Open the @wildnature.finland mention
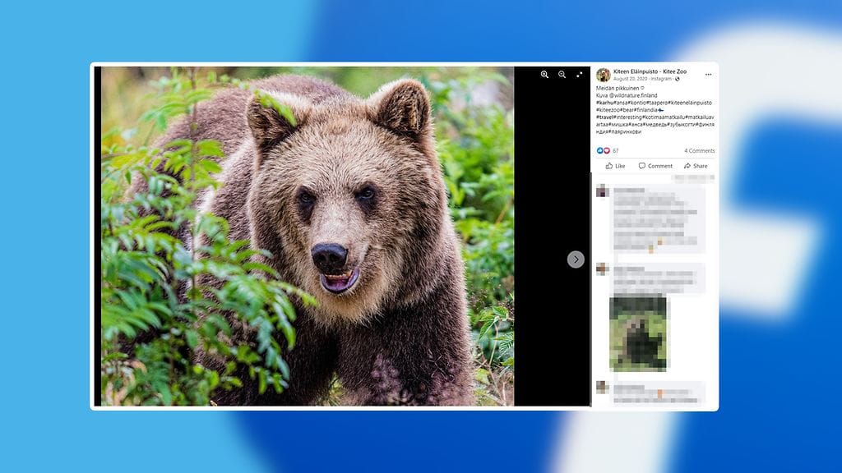Screen dimensions: 842x473 pyautogui.click(x=634, y=95)
